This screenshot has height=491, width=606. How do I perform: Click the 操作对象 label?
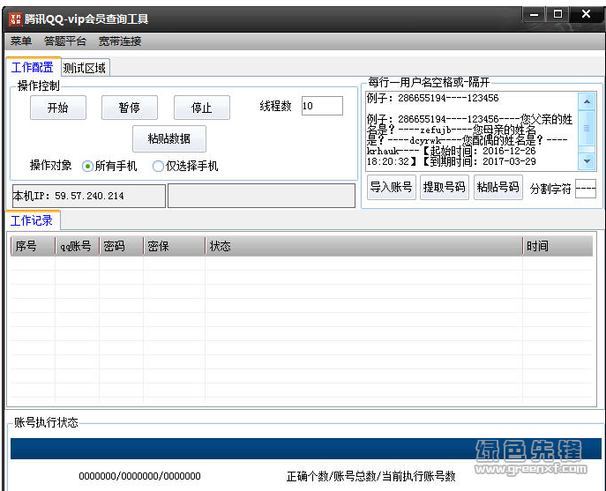50,166
